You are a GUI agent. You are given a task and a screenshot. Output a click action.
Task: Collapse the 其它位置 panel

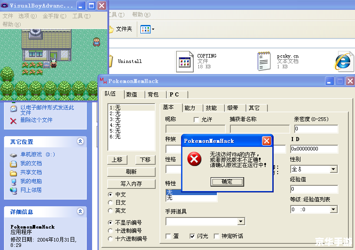[80, 142]
